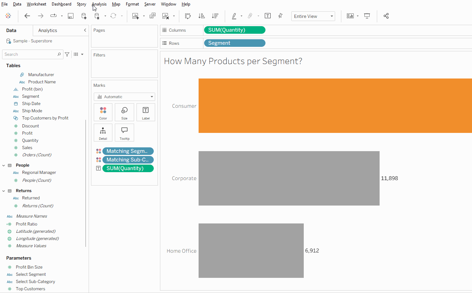Open presentation mode
Screen dimensions: 472x293
(x=367, y=16)
